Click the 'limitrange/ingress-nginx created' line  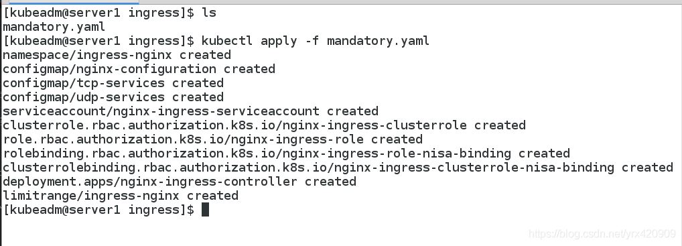[121, 196]
